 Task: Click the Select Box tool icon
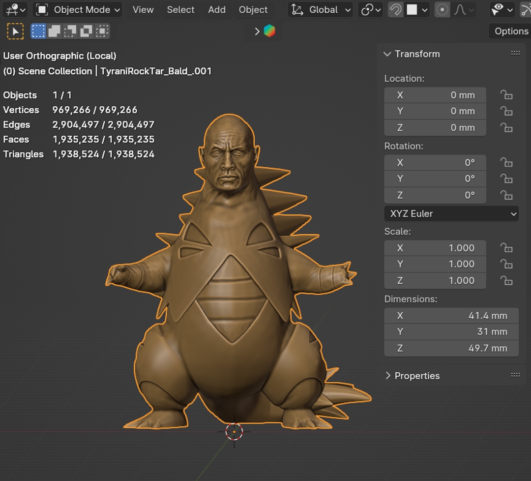pyautogui.click(x=15, y=31)
